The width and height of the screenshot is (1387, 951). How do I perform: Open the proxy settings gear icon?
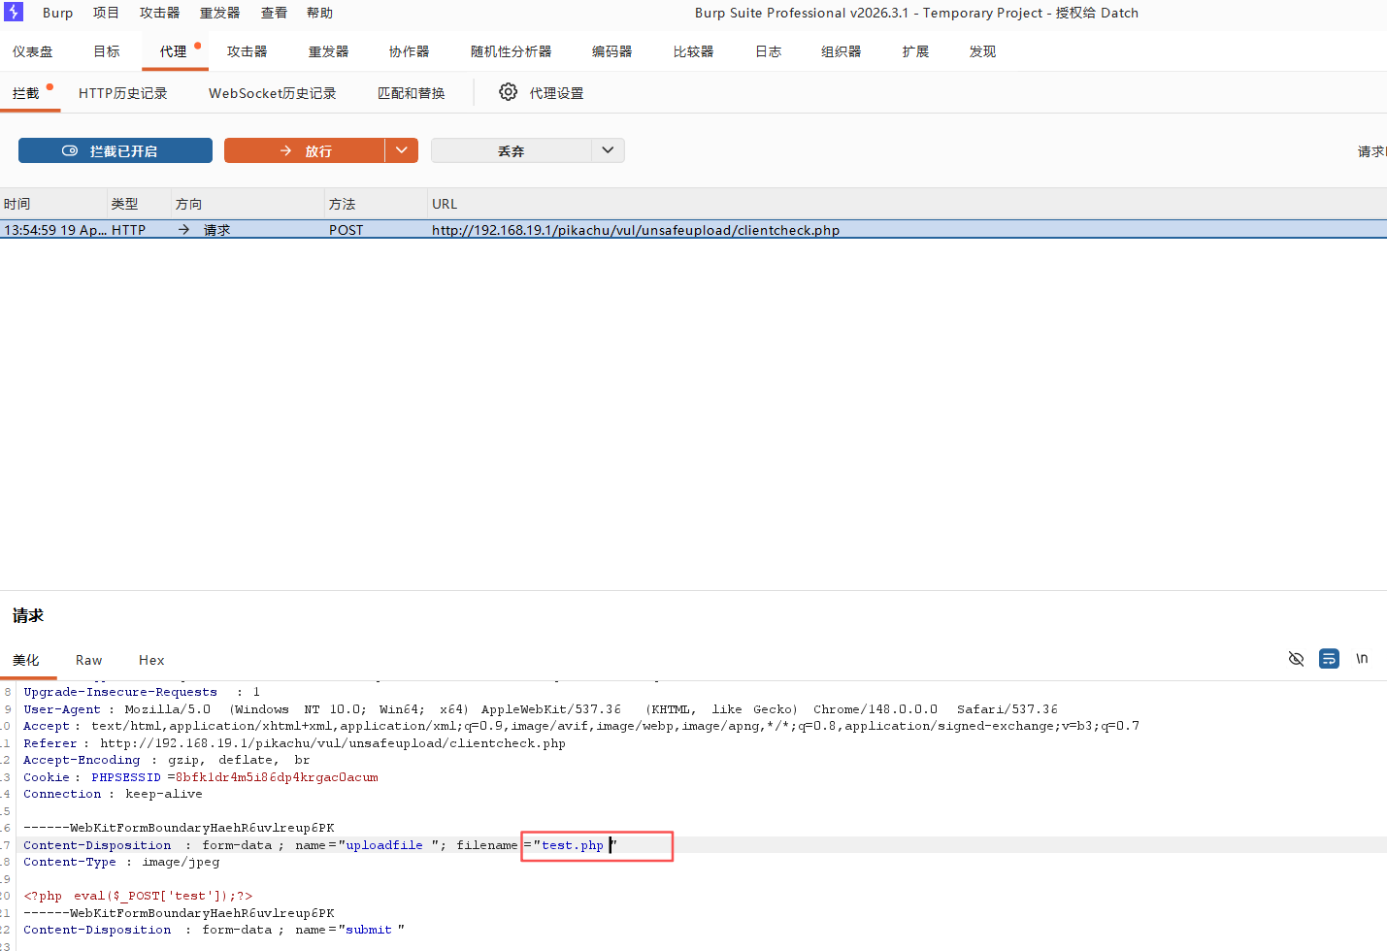[x=508, y=92]
